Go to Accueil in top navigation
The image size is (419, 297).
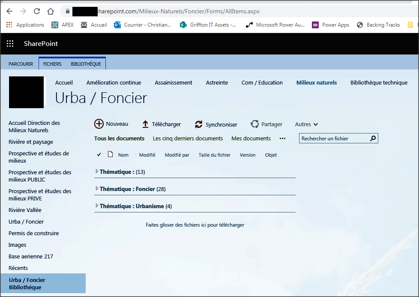pyautogui.click(x=64, y=83)
